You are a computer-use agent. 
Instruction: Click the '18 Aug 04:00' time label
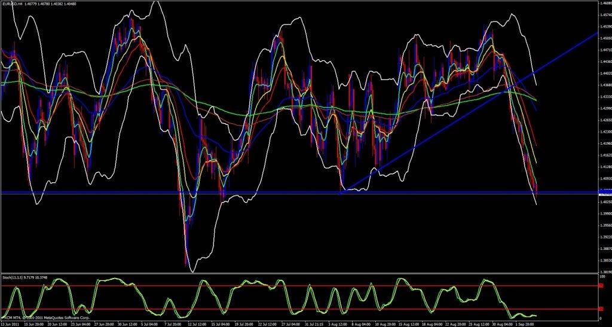point(433,324)
